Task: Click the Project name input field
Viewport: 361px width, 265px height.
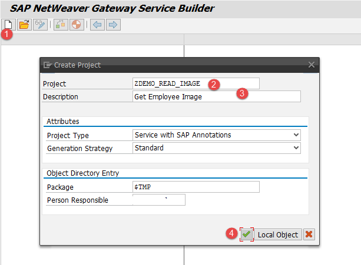Action: point(196,83)
